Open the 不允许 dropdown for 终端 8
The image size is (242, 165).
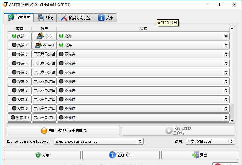pos(143,100)
